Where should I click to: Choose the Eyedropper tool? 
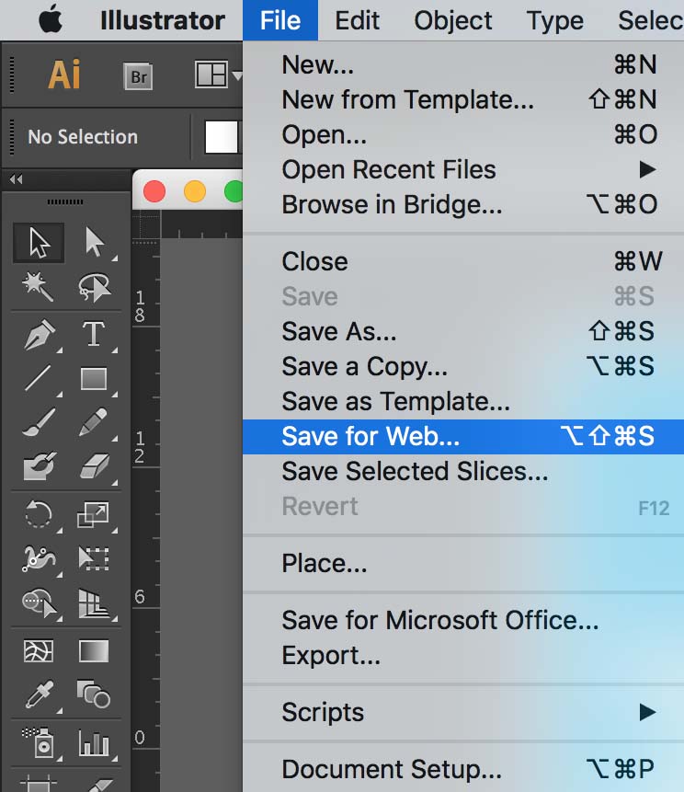coord(39,694)
